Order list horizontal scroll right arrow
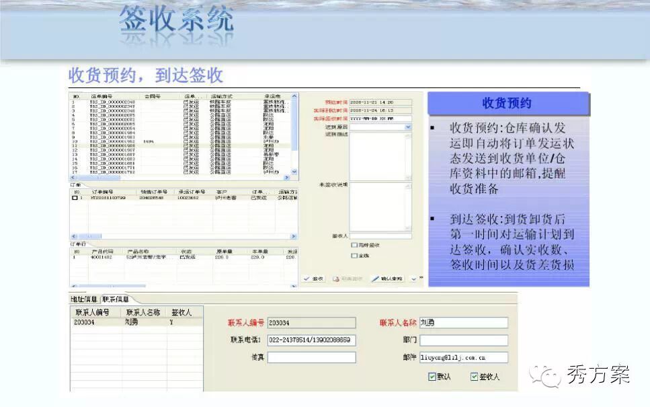The width and height of the screenshot is (650, 407). pos(294,236)
